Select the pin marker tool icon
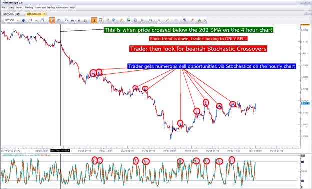The image size is (312, 189). click(142, 20)
